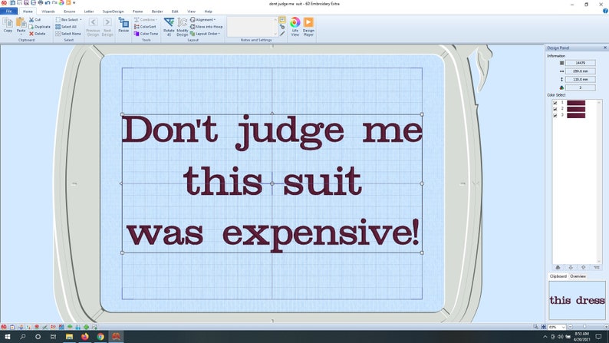Select thread color 1 swatch

coord(576,103)
